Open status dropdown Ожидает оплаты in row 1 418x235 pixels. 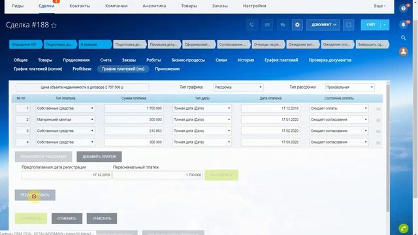[x=339, y=108]
